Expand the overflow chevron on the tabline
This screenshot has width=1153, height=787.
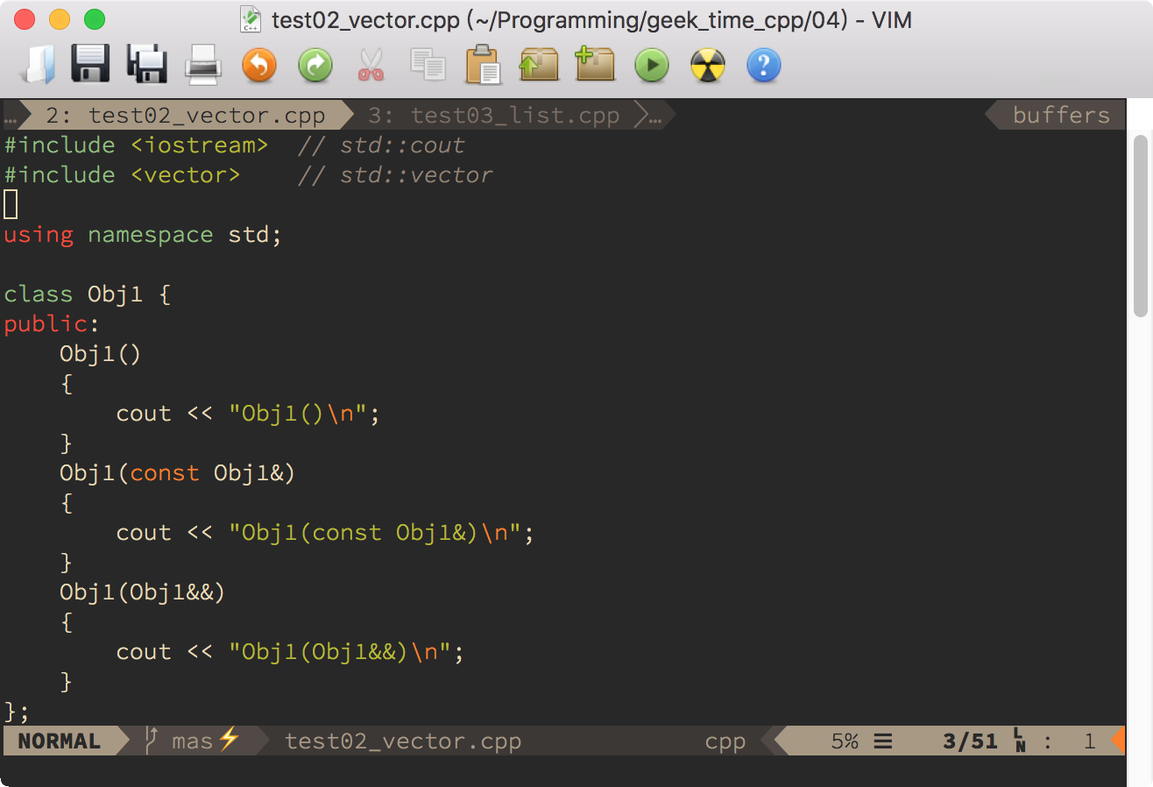644,115
